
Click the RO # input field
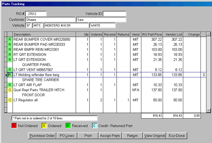(36, 14)
